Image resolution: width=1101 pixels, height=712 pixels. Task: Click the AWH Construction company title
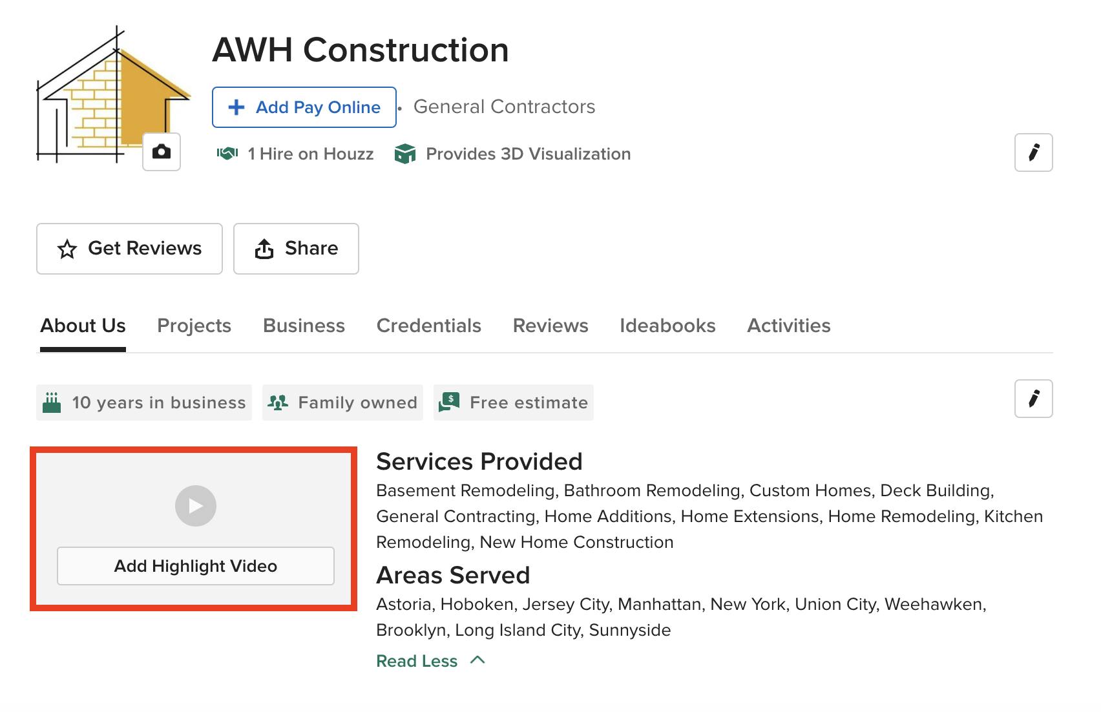pos(361,50)
